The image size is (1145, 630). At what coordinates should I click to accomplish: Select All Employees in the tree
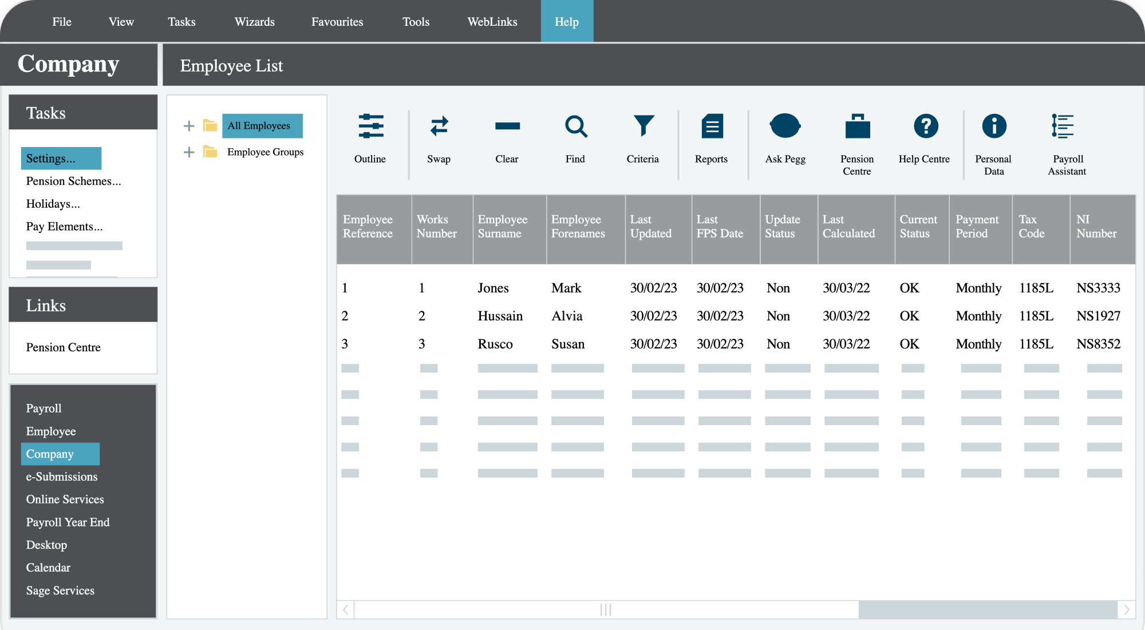coord(262,125)
